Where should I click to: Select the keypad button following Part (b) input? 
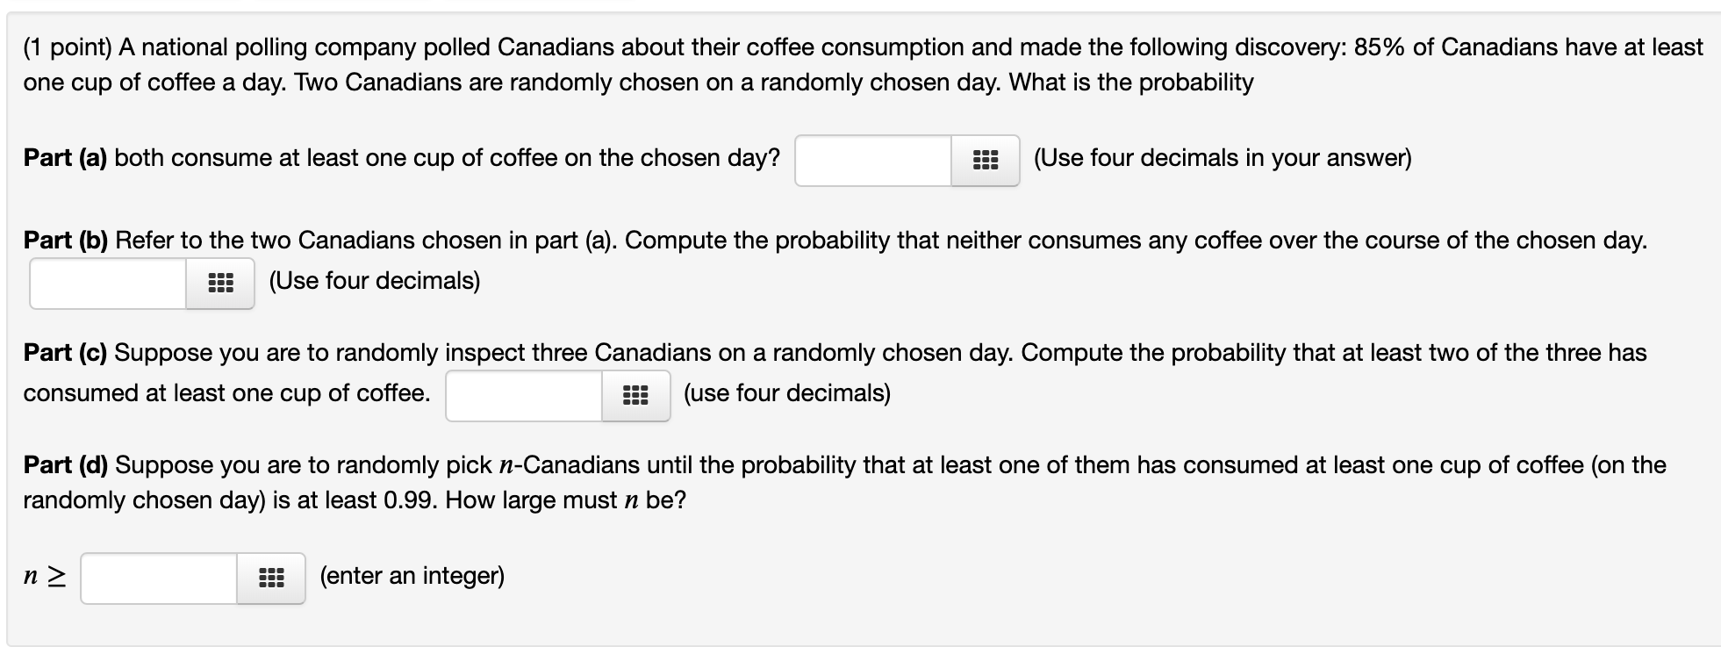[219, 283]
